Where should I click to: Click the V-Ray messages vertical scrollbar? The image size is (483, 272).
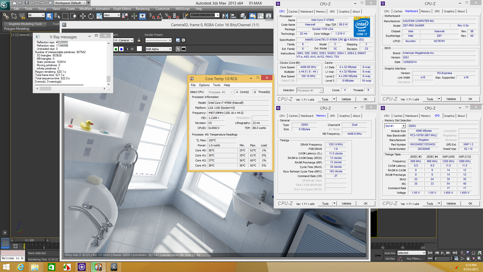pyautogui.click(x=109, y=64)
